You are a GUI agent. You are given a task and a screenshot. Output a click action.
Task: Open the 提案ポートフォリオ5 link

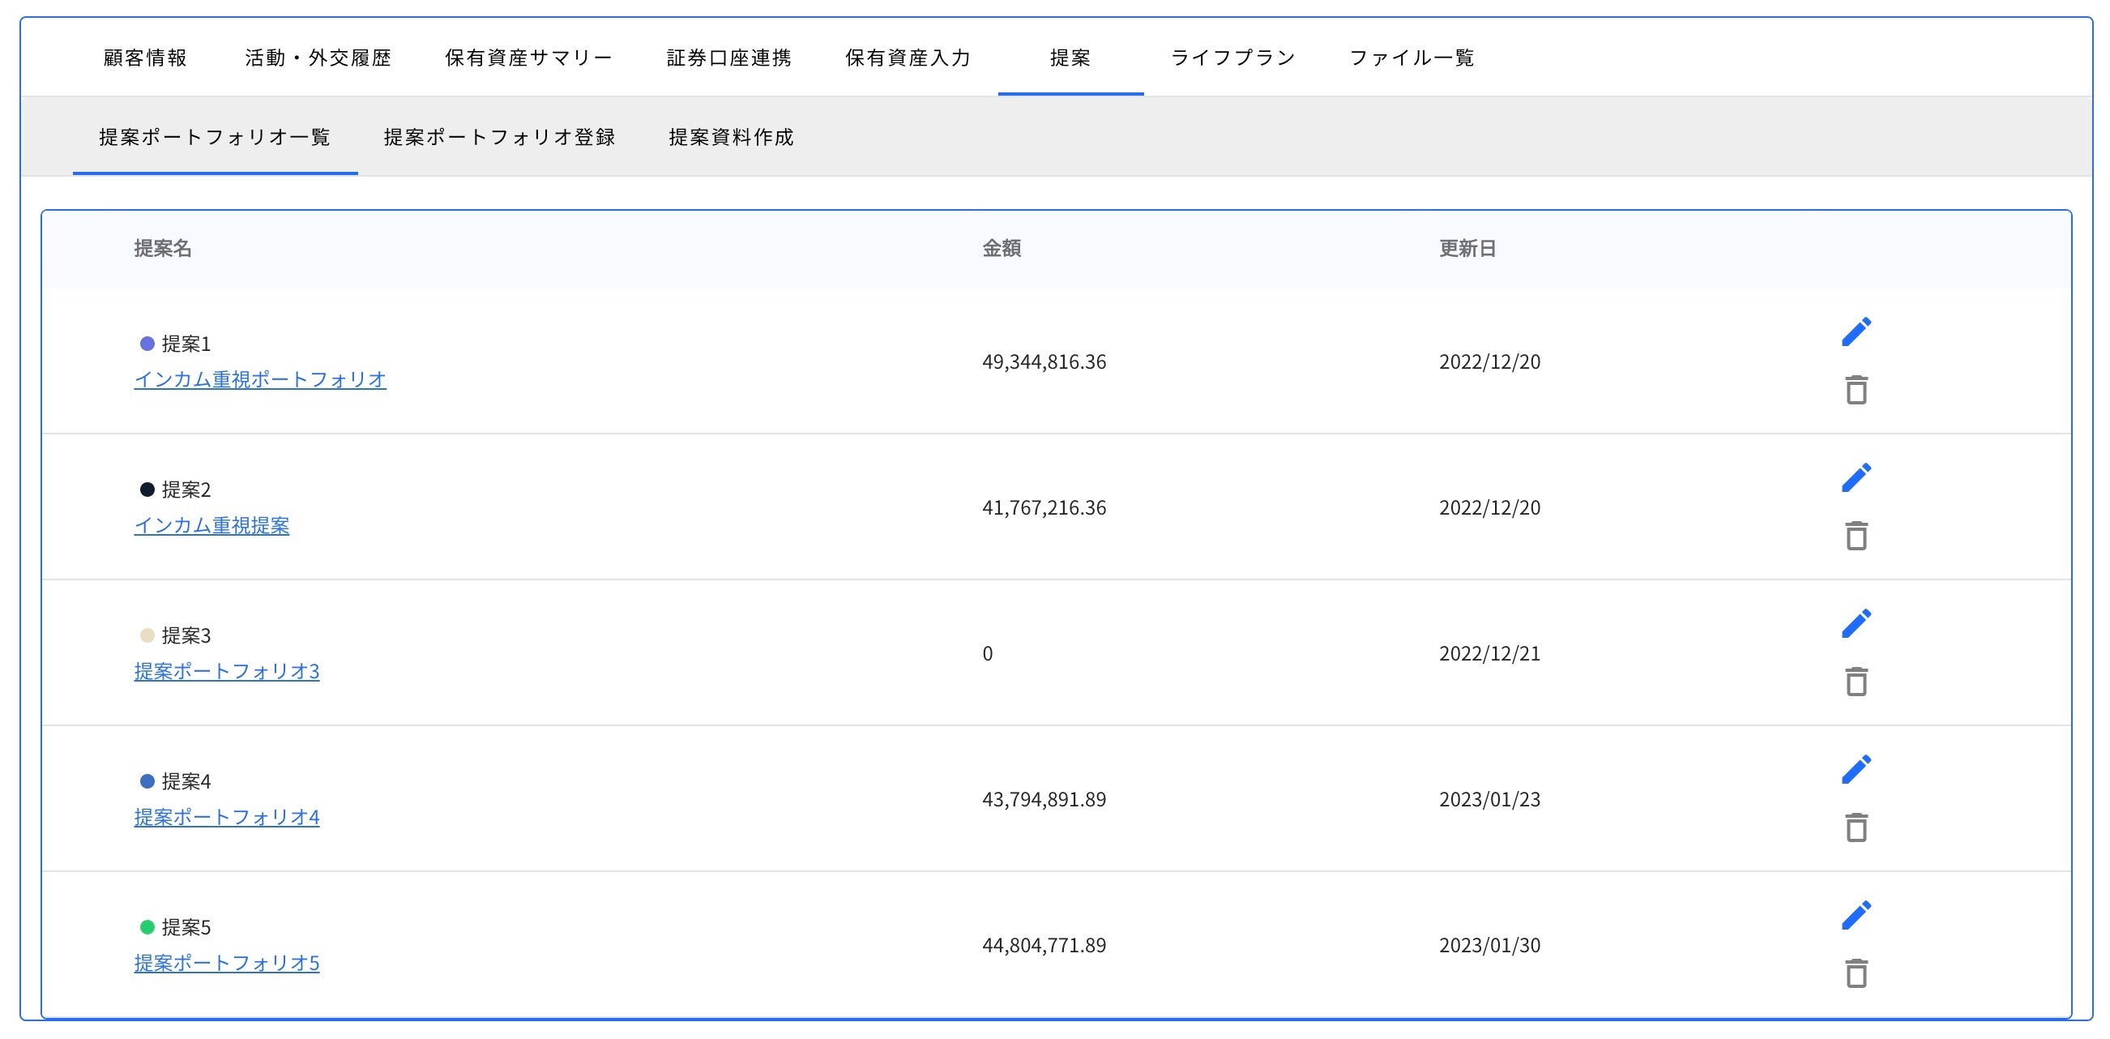pyautogui.click(x=226, y=963)
